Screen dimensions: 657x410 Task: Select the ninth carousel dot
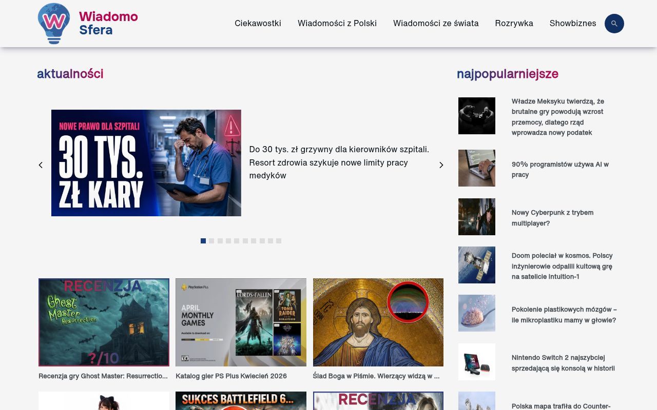pos(270,241)
